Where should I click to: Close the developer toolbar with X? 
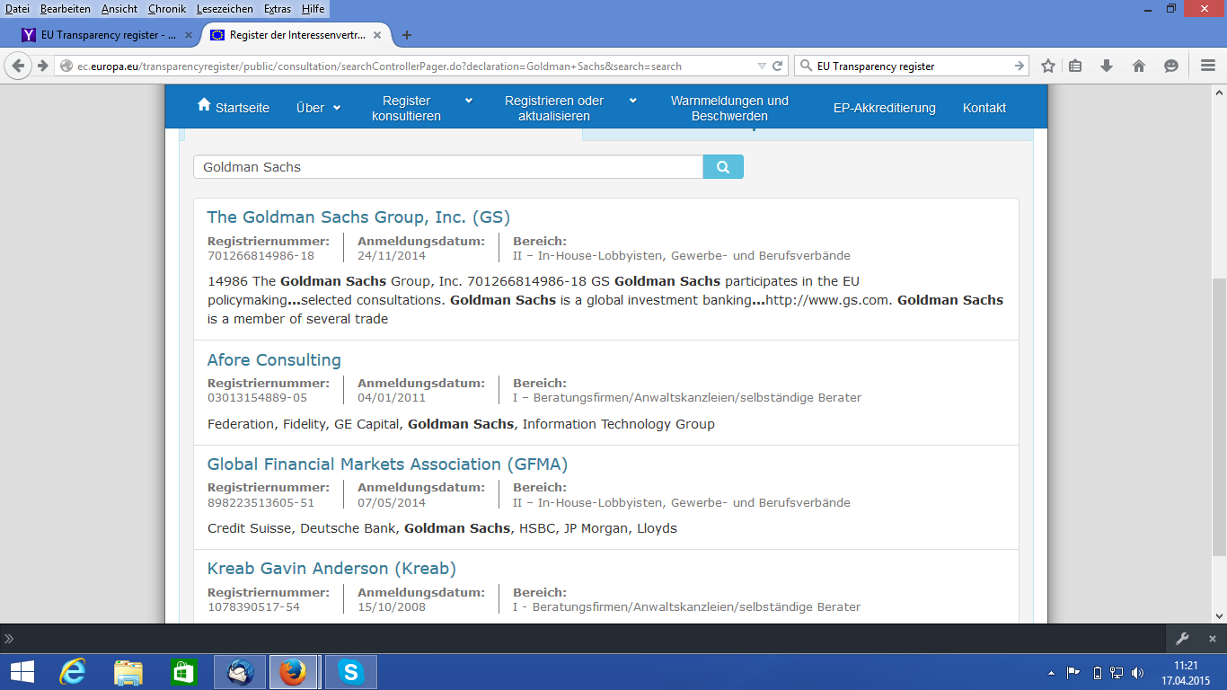1212,639
